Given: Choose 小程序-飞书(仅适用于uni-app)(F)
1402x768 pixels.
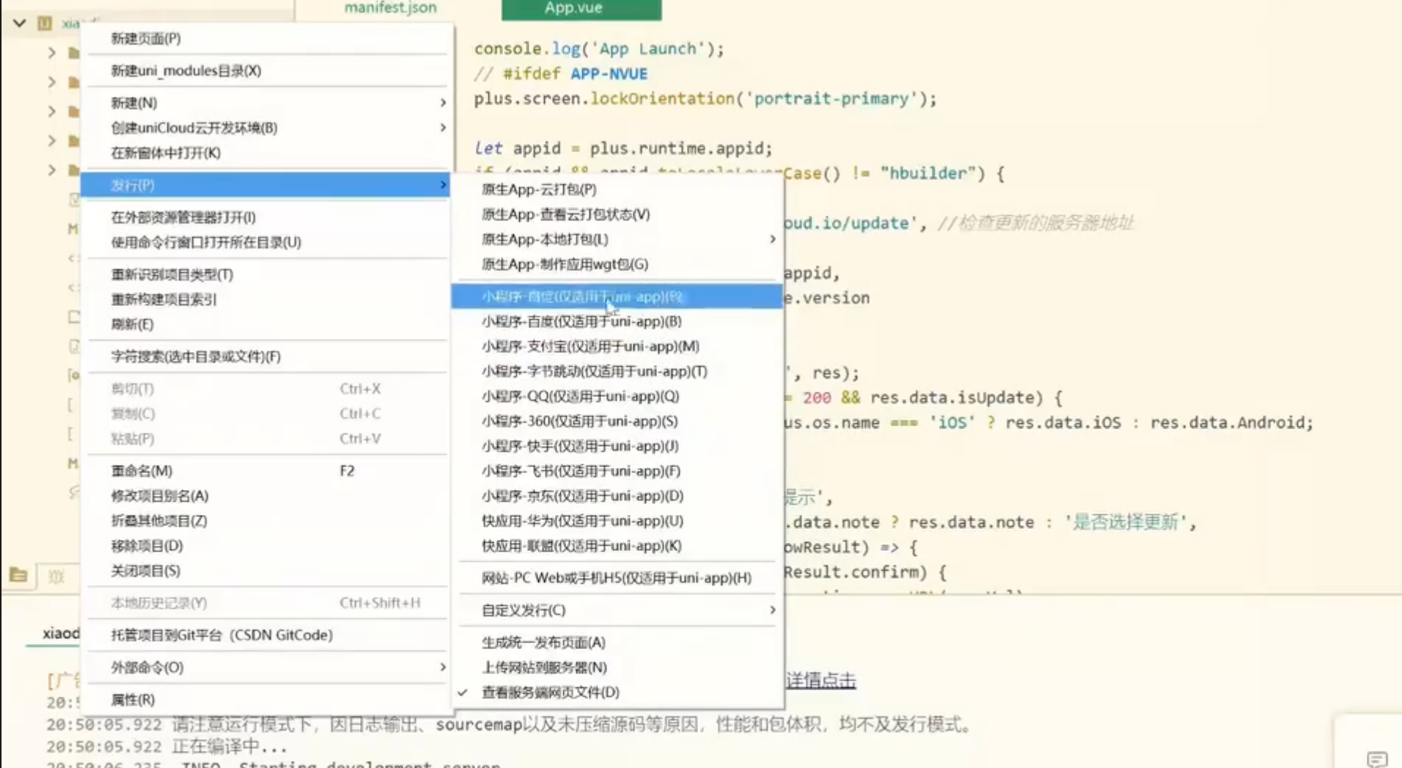Looking at the screenshot, I should click(617, 471).
